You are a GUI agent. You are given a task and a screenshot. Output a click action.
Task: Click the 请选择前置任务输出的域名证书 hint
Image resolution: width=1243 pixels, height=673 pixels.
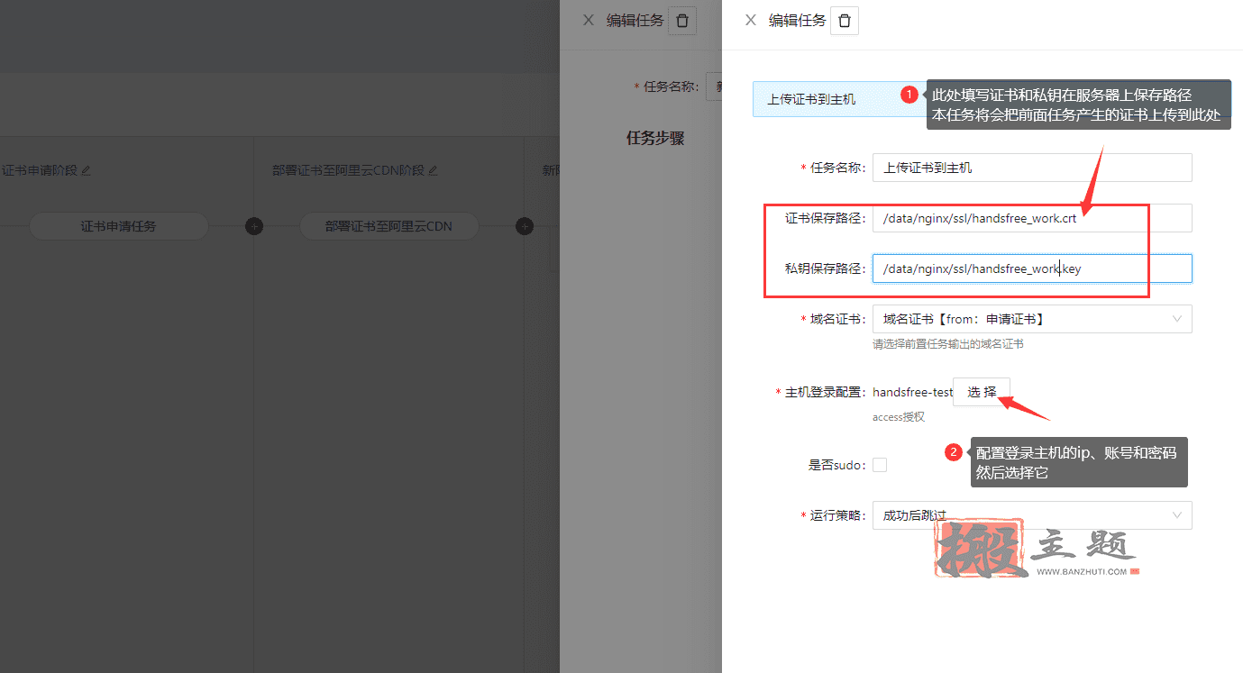pyautogui.click(x=947, y=344)
